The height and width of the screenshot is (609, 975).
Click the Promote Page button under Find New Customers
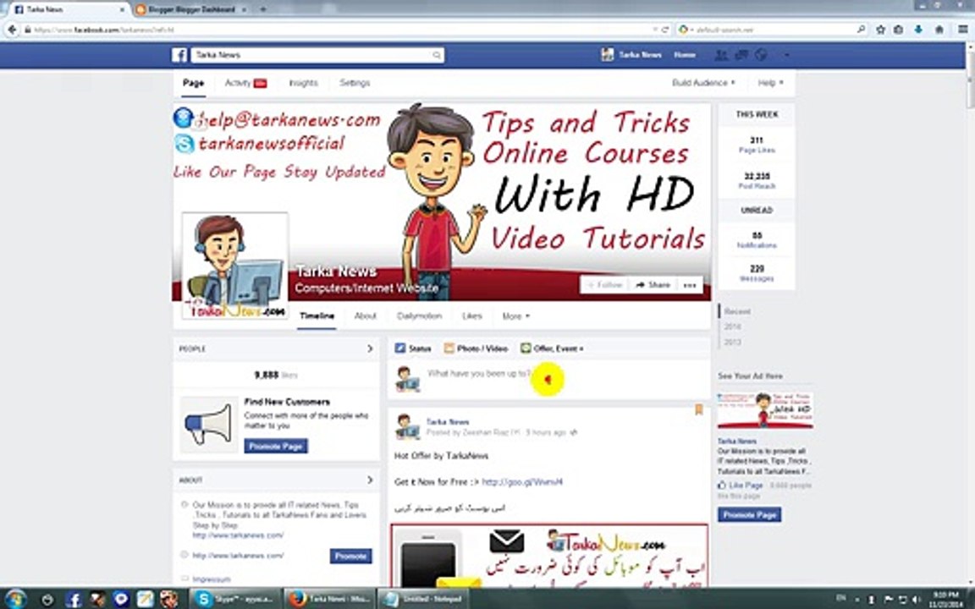pos(275,447)
